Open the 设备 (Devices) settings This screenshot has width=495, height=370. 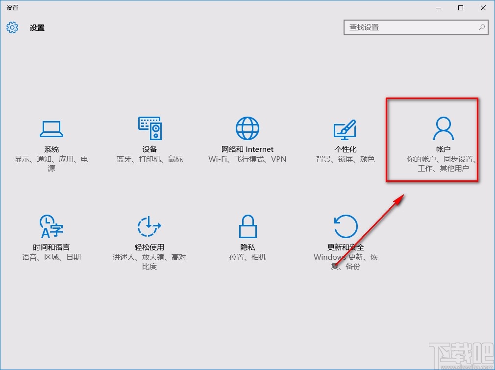tap(149, 137)
